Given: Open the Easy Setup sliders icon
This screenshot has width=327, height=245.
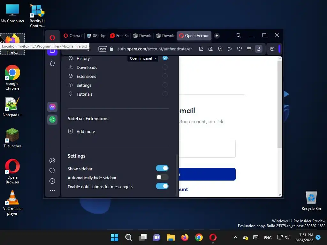Looking at the screenshot, I should (249, 49).
